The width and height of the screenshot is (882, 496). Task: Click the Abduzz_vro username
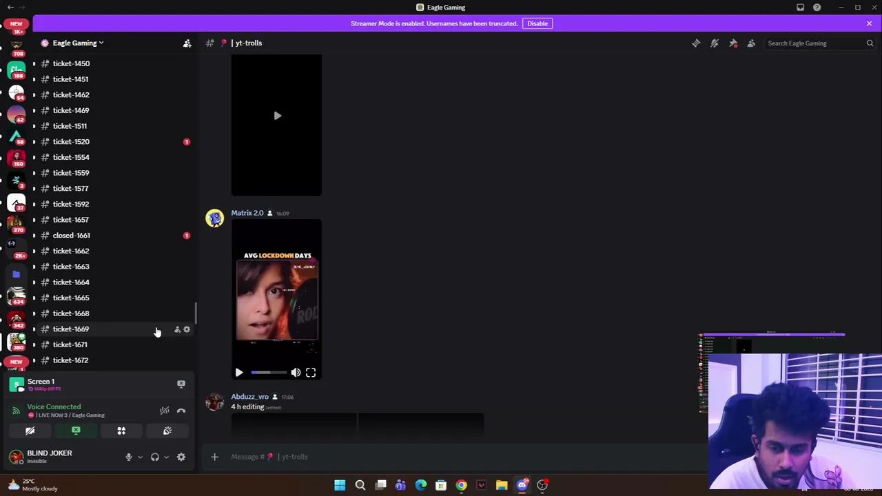pos(249,397)
